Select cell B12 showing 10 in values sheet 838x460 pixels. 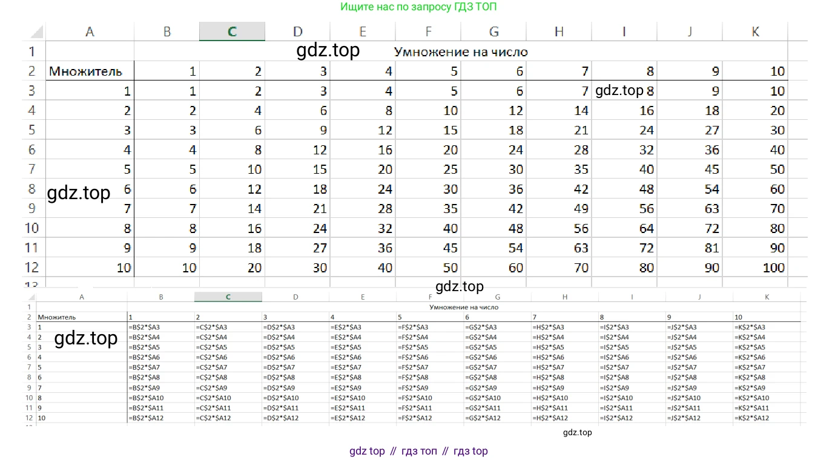tap(167, 267)
